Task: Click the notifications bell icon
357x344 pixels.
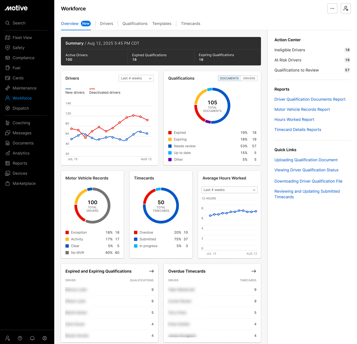Action: (32, 338)
